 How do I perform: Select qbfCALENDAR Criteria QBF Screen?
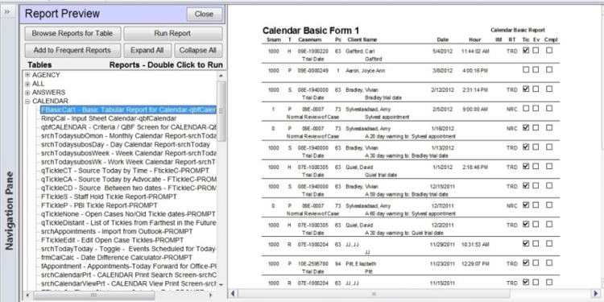pos(128,127)
